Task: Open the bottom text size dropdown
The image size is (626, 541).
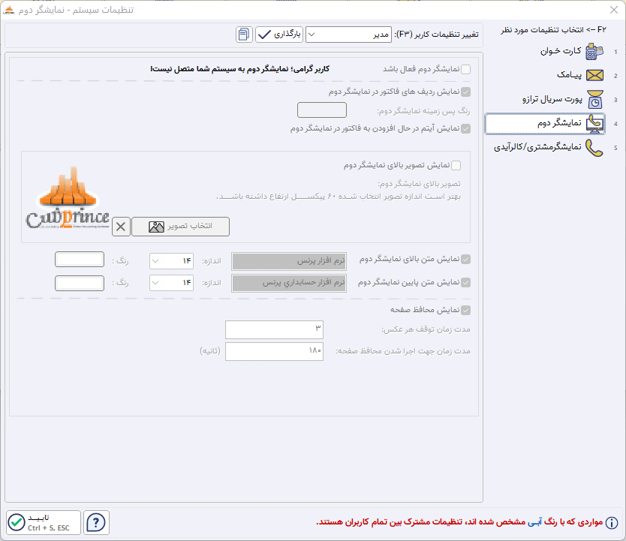Action: coord(172,283)
